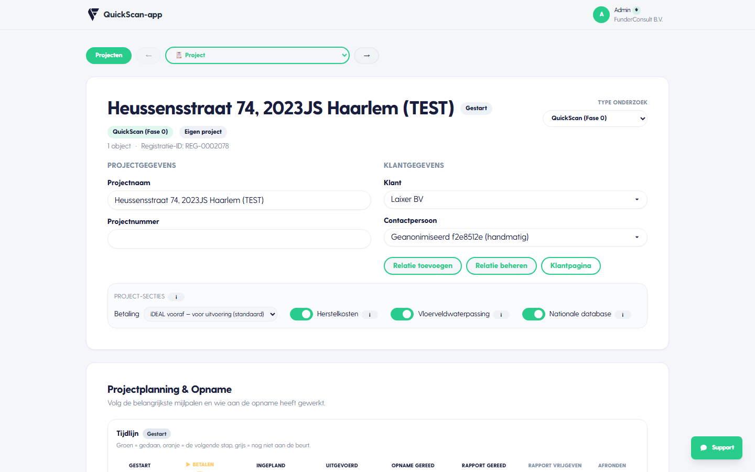Click the FunderConsult B.V. account name
Screen dimensions: 755x472
point(638,20)
